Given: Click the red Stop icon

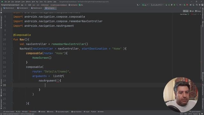Looking at the screenshot, I should [x=187, y=5].
